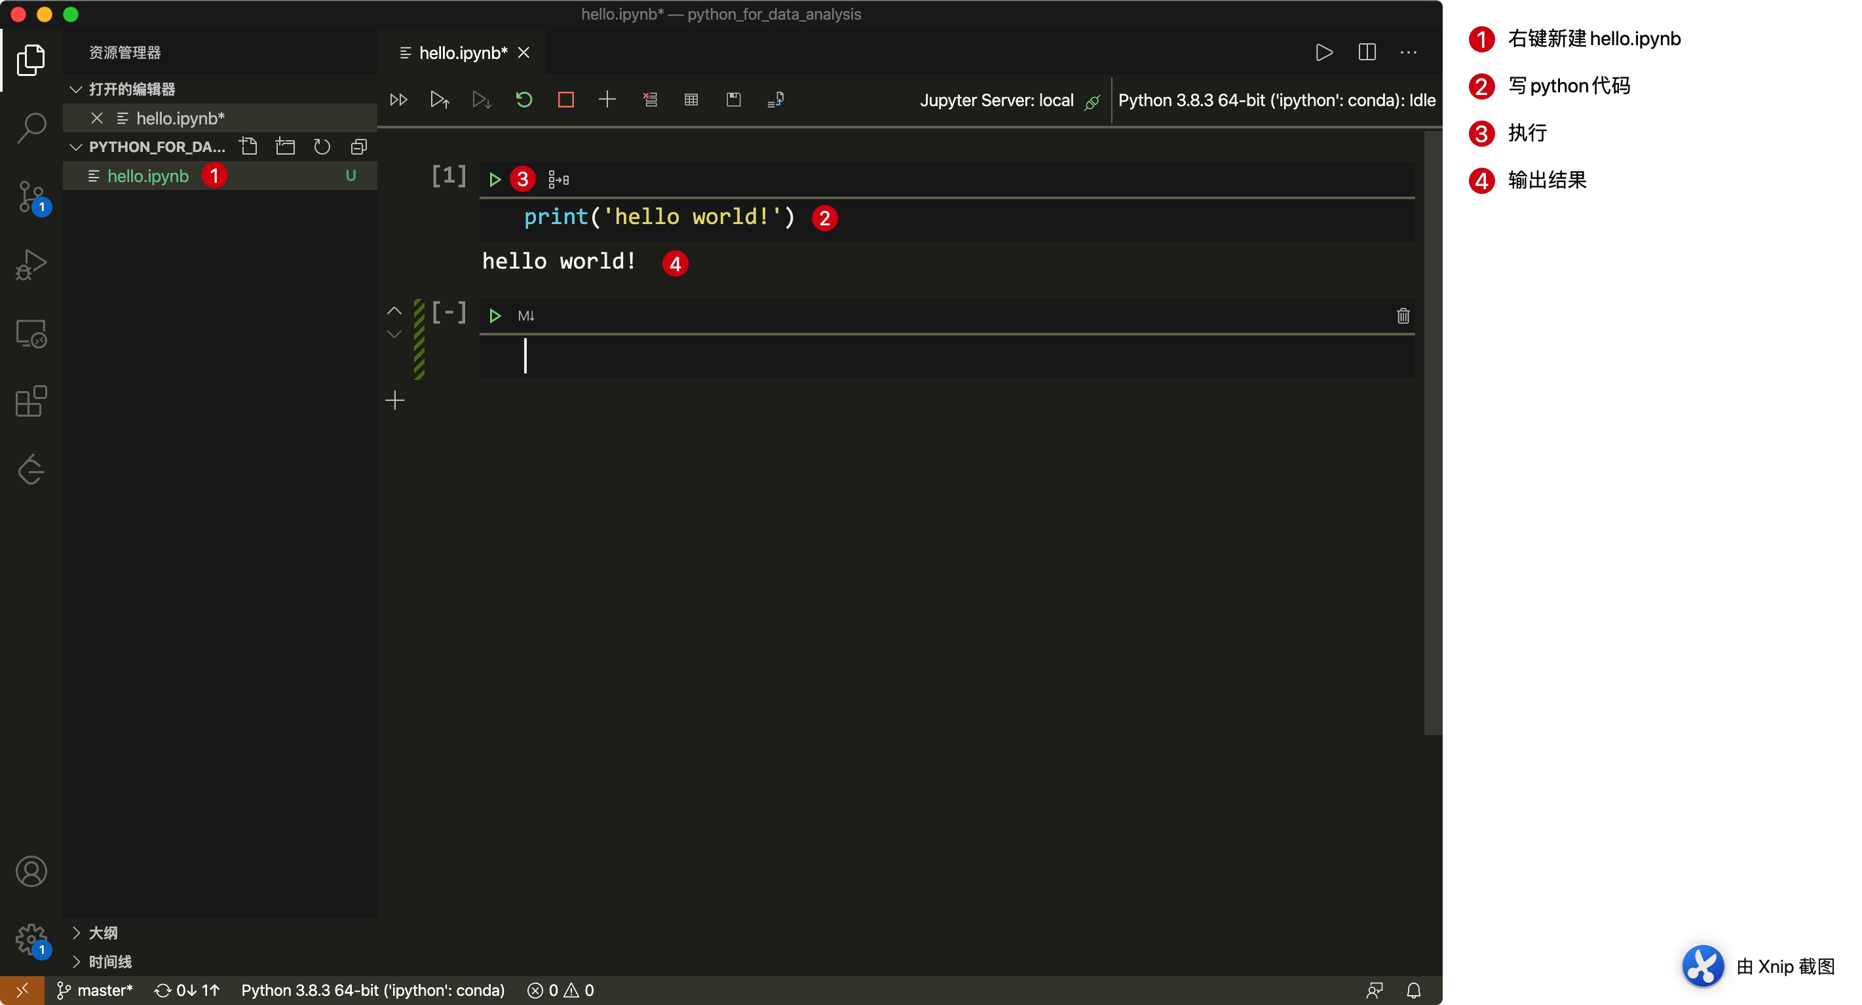
Task: Create new file in project folder
Action: (249, 147)
